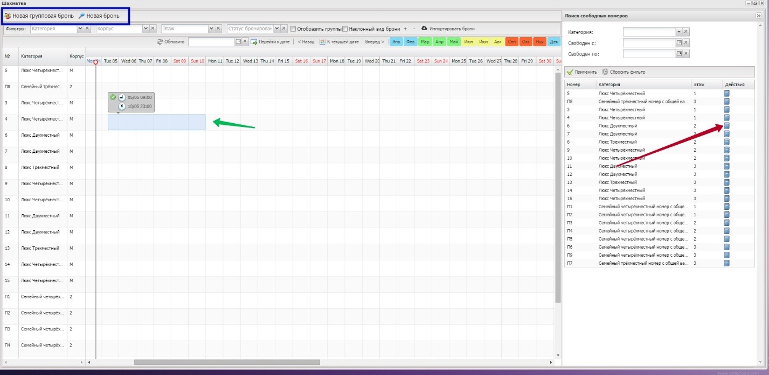The width and height of the screenshot is (769, 375).
Task: Expand the Статус бронирования dropdown
Action: (x=277, y=29)
